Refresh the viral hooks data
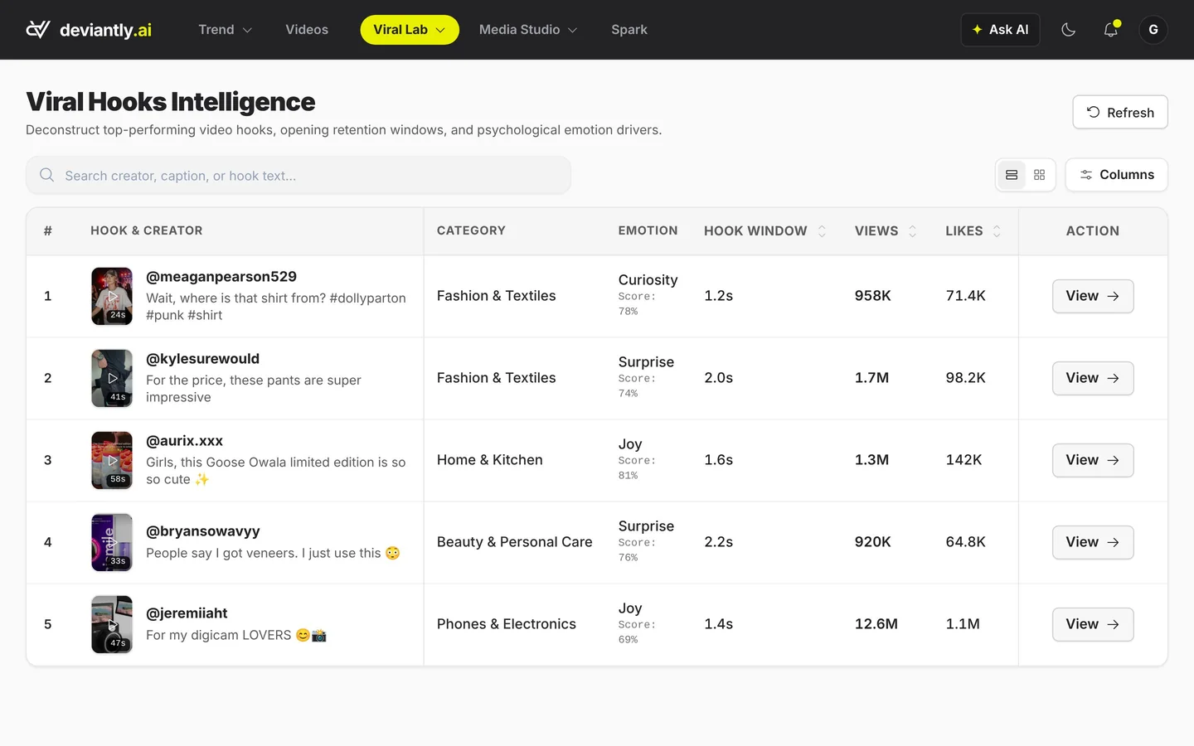Viewport: 1194px width, 746px height. coord(1120,112)
